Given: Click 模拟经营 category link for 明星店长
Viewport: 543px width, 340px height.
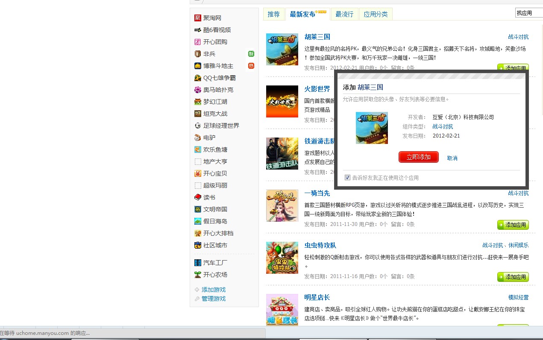Looking at the screenshot, I should [518, 297].
